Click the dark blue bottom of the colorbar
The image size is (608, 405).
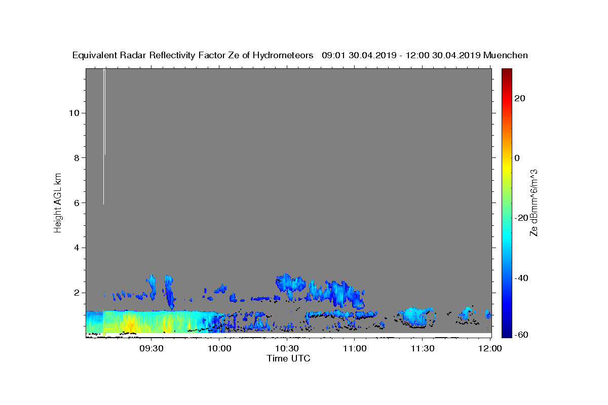[x=507, y=332]
